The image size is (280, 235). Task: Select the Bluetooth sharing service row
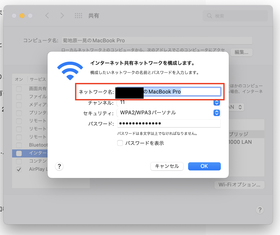tap(30, 145)
